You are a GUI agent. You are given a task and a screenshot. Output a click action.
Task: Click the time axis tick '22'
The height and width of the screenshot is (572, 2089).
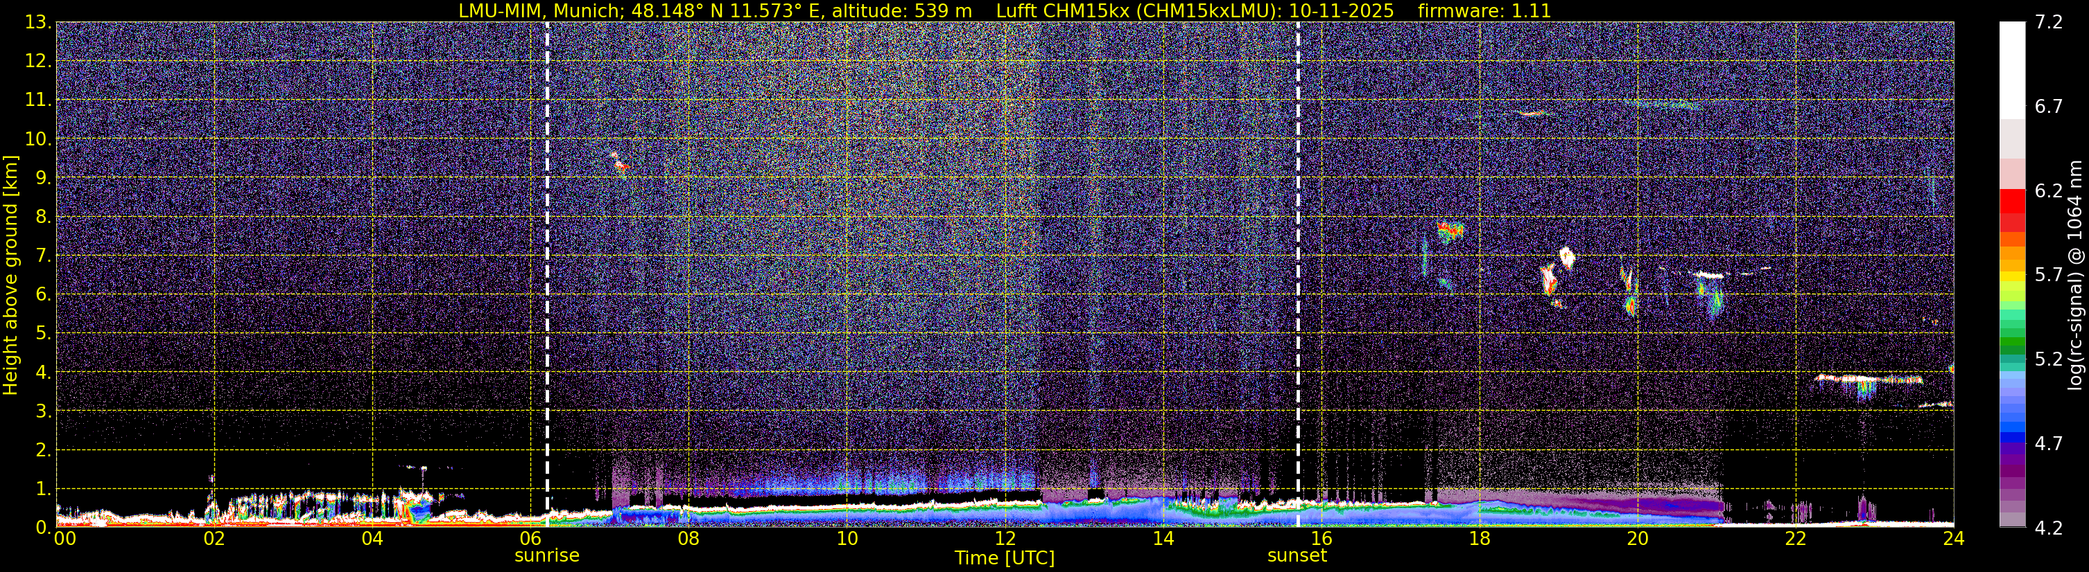pos(1796,539)
